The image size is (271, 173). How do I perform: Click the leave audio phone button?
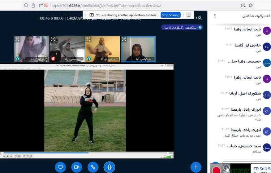click(93, 167)
